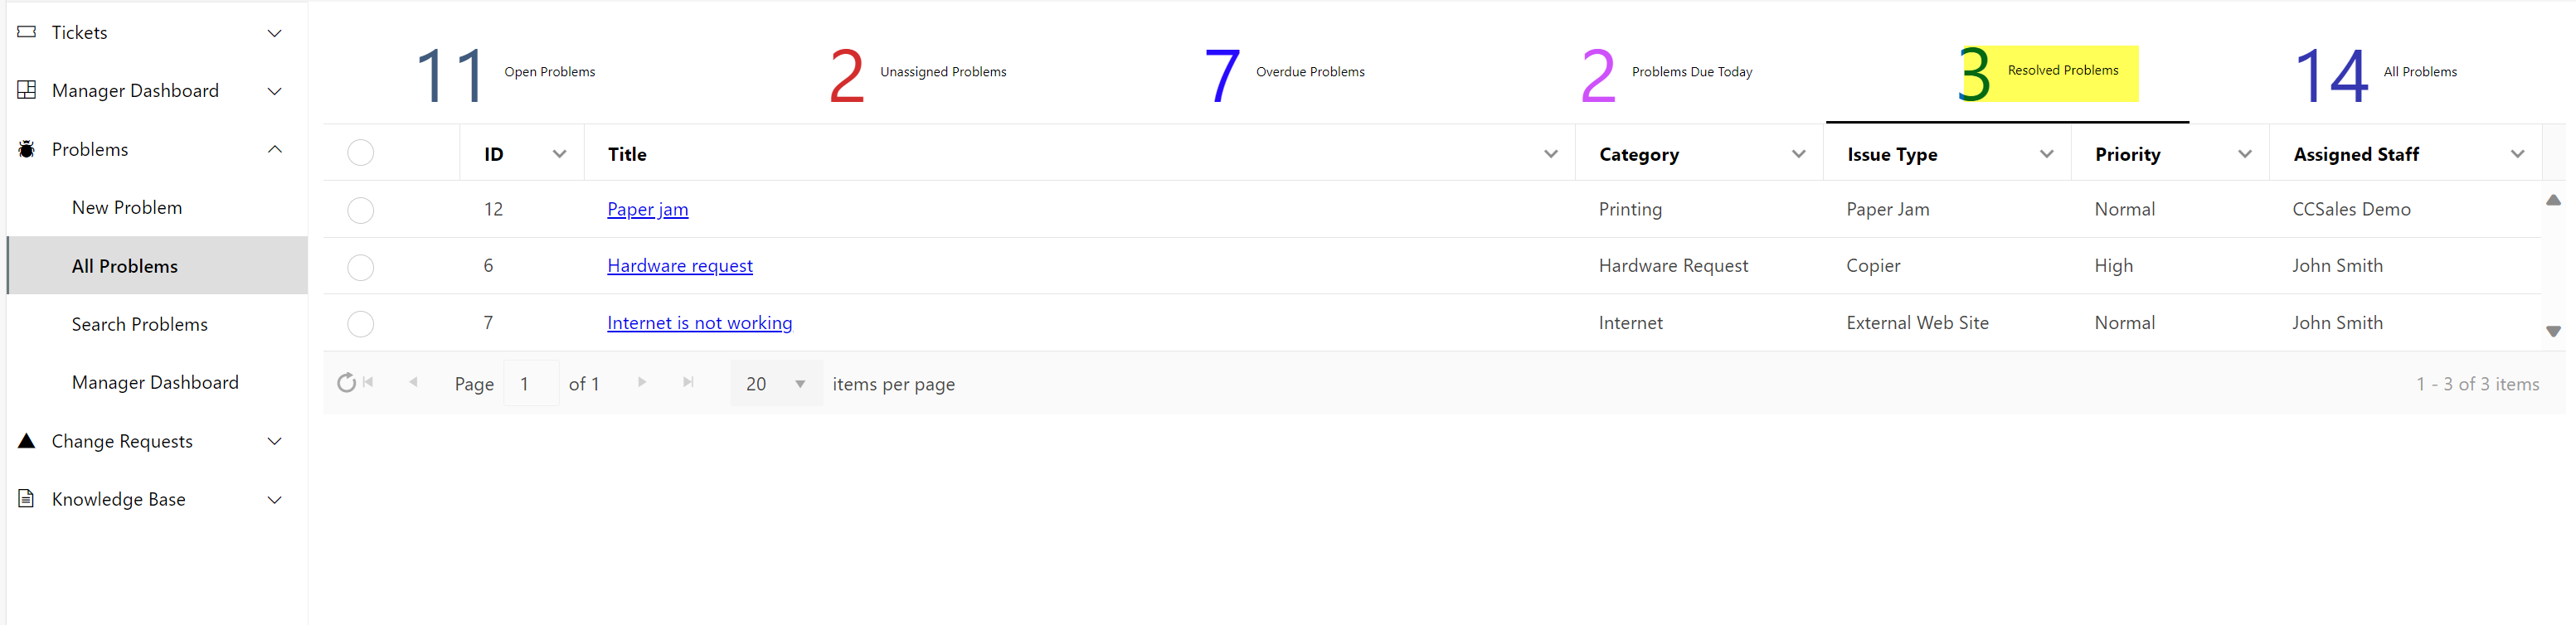Go to the next page of results
Screen dimensions: 2576x625
coord(642,382)
